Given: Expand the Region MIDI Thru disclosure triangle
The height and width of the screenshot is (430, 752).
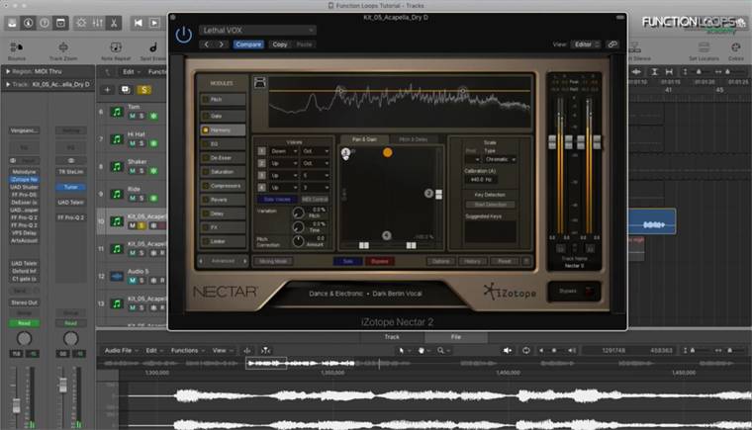Looking at the screenshot, I should click(6, 72).
